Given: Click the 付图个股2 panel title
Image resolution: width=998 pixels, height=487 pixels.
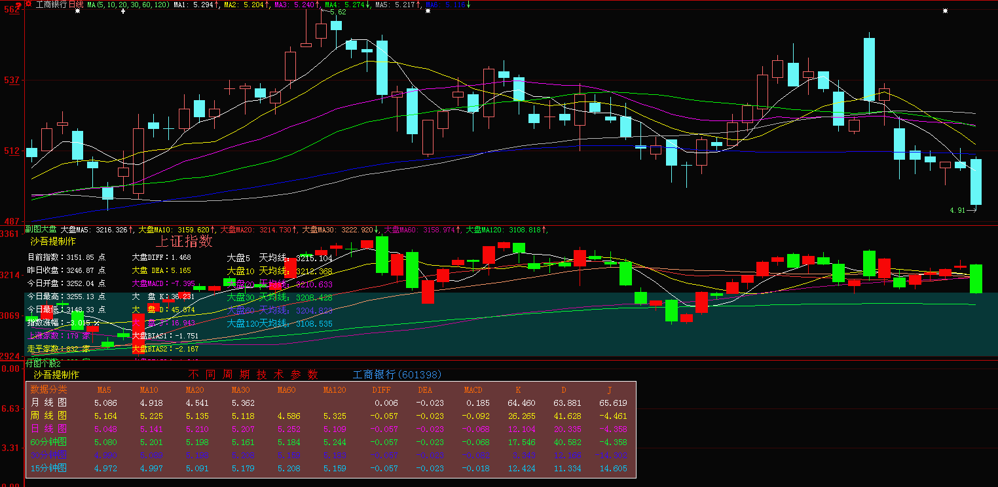Looking at the screenshot, I should (x=43, y=363).
